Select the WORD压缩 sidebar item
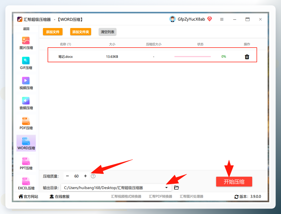281x214 pixels. pyautogui.click(x=26, y=143)
